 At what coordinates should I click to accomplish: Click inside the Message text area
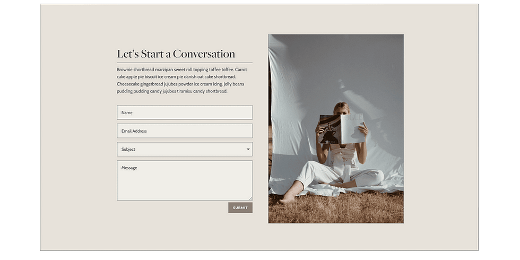click(185, 180)
